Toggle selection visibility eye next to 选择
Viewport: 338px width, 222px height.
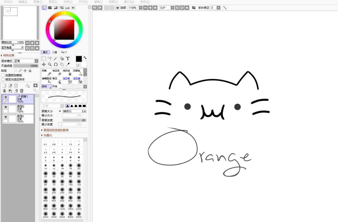point(117,8)
